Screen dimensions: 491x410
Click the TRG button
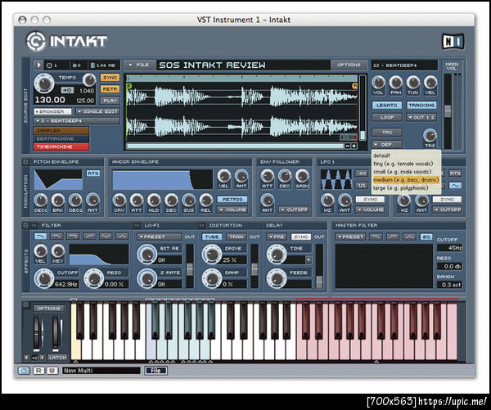point(387,133)
